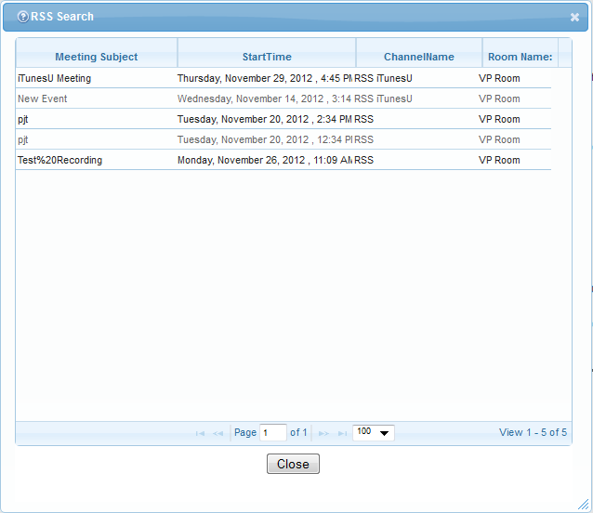This screenshot has height=513, width=593.
Task: Click VP Room in Test%20Recording row
Action: [x=499, y=160]
